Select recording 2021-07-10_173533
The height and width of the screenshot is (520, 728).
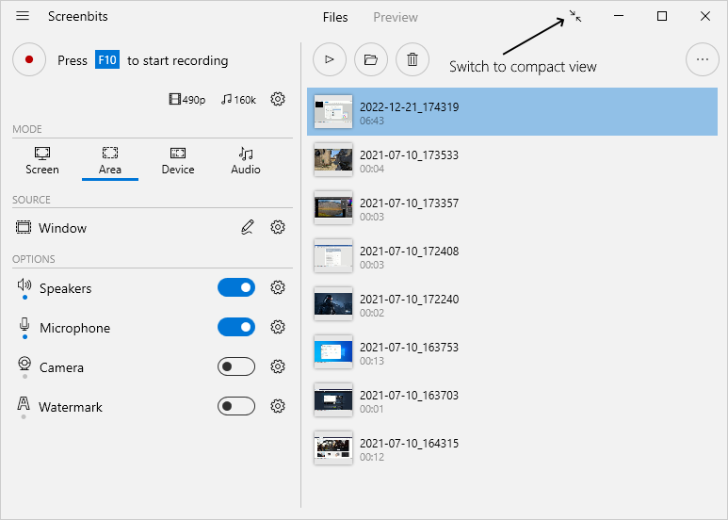[512, 160]
